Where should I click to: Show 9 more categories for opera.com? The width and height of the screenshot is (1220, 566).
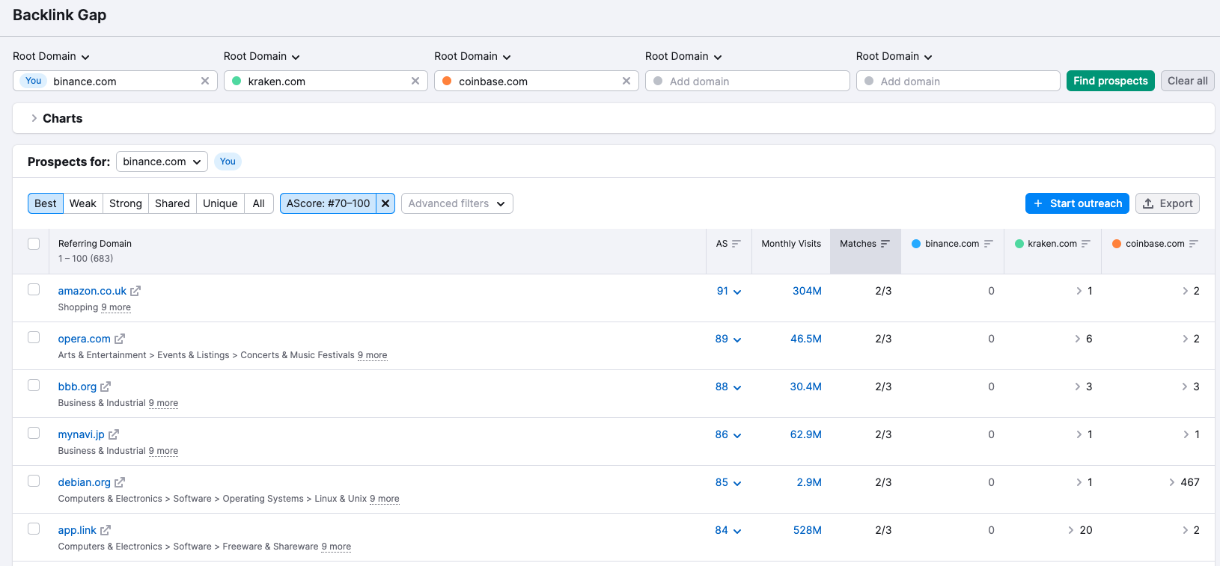pyautogui.click(x=372, y=355)
